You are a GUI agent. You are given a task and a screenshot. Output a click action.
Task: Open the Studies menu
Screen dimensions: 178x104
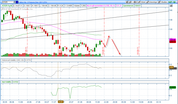pyautogui.click(x=163, y=2)
